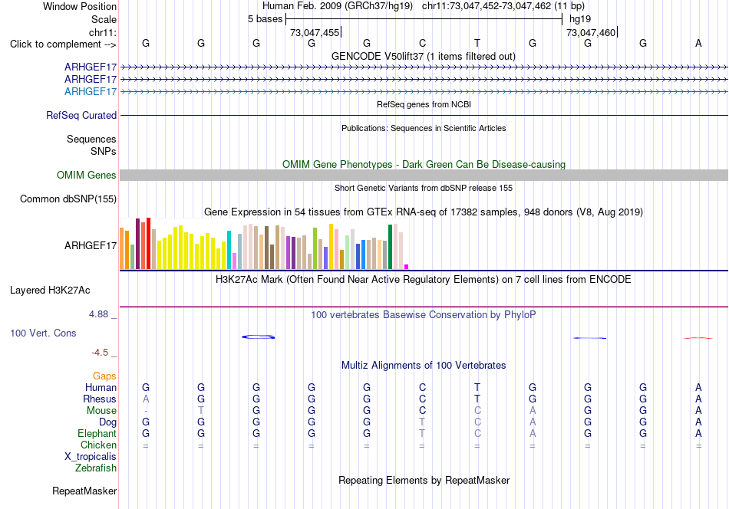Select the Rhesus species label
Image resolution: width=729 pixels, height=509 pixels.
pos(100,399)
